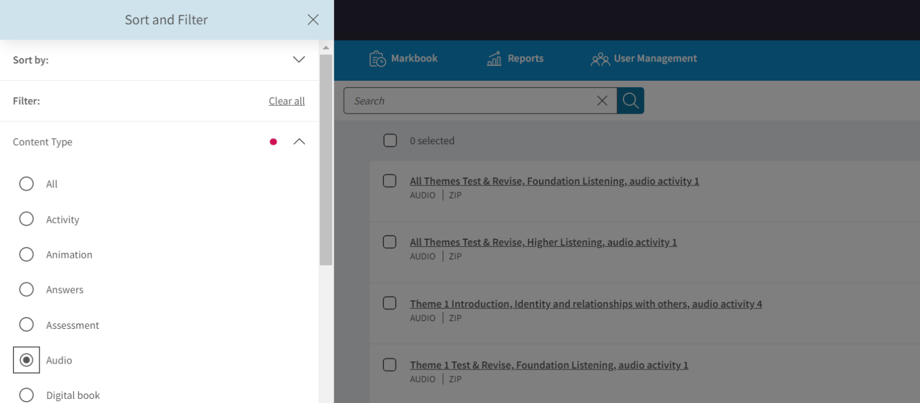
Task: Check the box next to the Higher Listening audio item
Action: pos(389,242)
